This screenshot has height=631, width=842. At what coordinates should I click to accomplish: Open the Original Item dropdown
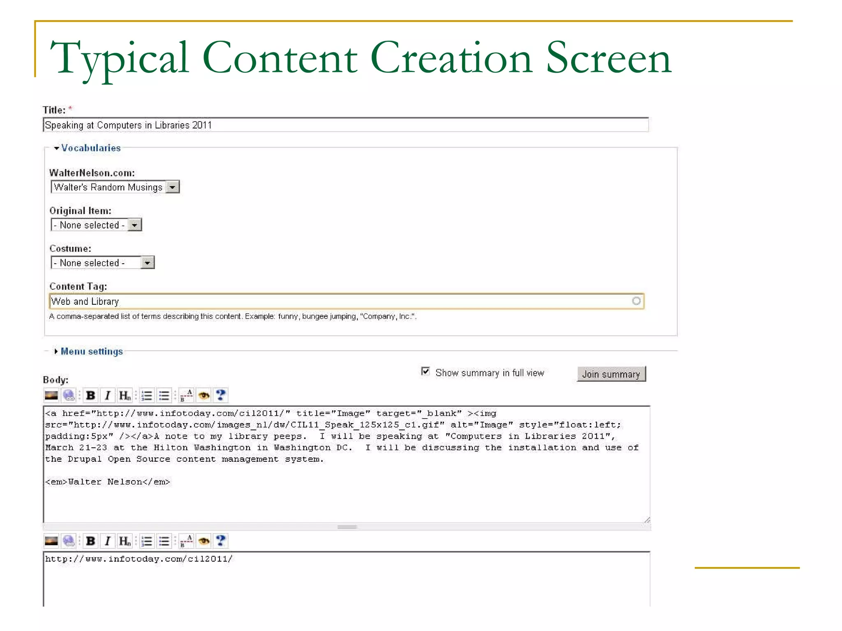pos(96,225)
